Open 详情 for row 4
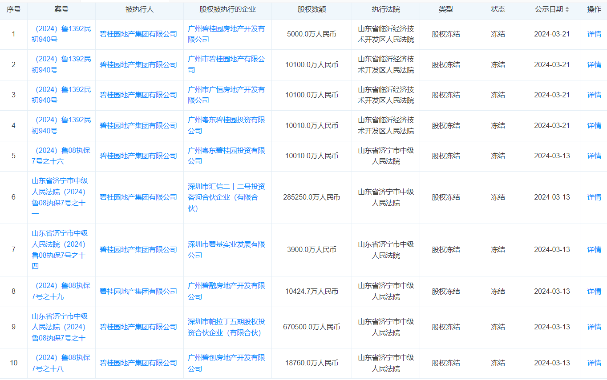This screenshot has width=607, height=380. 594,126
